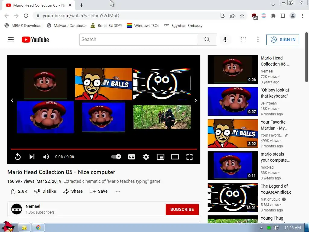Click the red video progress bar
The image size is (309, 232).
104,149
